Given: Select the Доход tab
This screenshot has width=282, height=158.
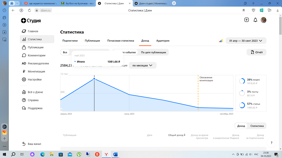Looking at the screenshot, I should 145,41.
